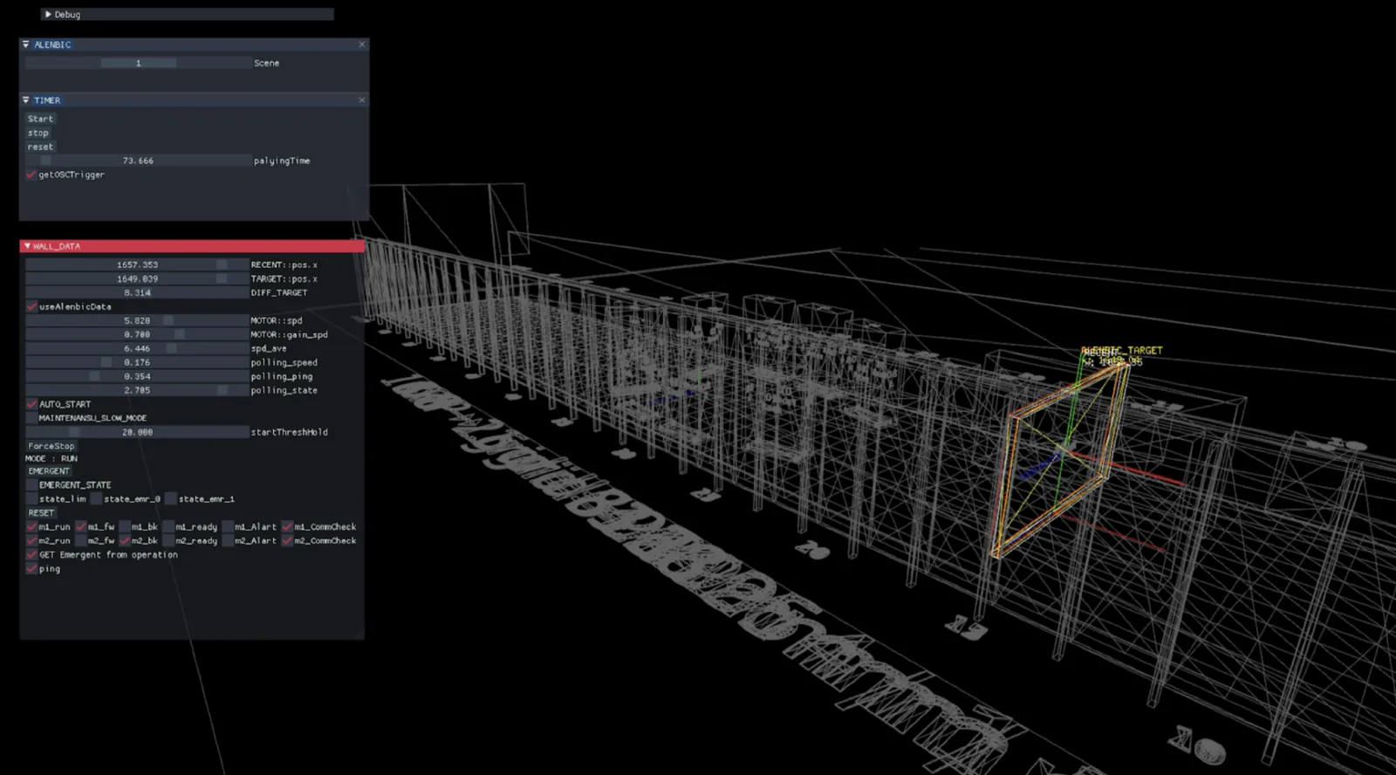Image resolution: width=1396 pixels, height=775 pixels.
Task: Close the TIMER panel
Action: click(362, 100)
